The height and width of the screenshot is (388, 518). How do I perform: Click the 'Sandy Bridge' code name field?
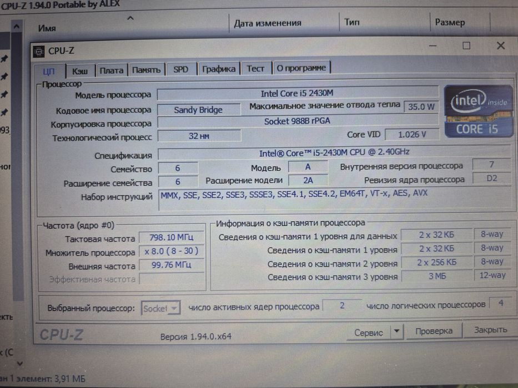(199, 110)
